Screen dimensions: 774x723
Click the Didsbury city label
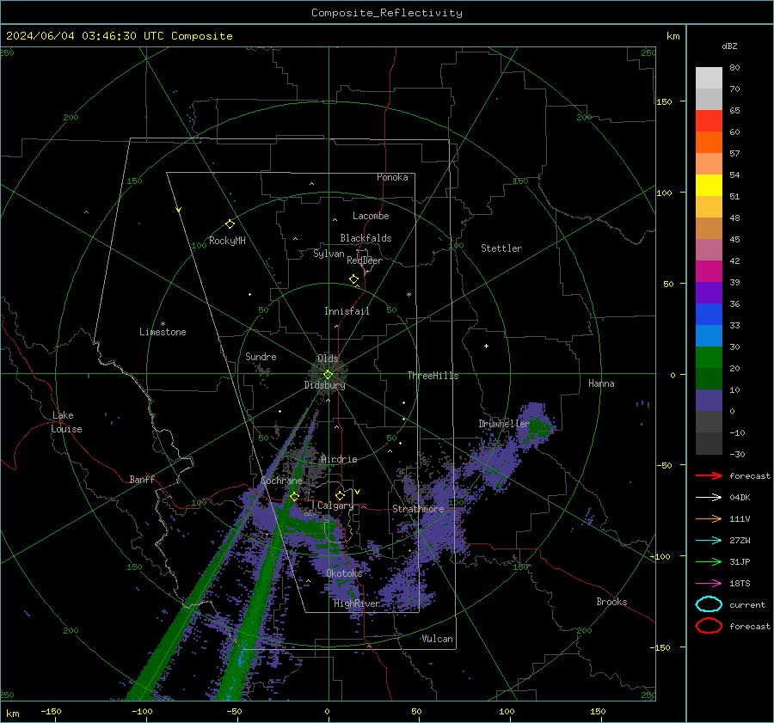click(x=324, y=385)
